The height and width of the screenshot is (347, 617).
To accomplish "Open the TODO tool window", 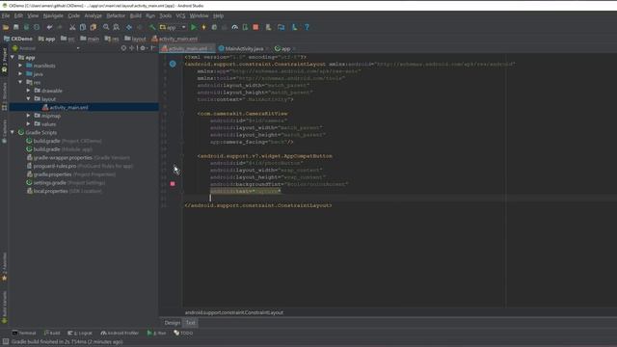I will (183, 333).
